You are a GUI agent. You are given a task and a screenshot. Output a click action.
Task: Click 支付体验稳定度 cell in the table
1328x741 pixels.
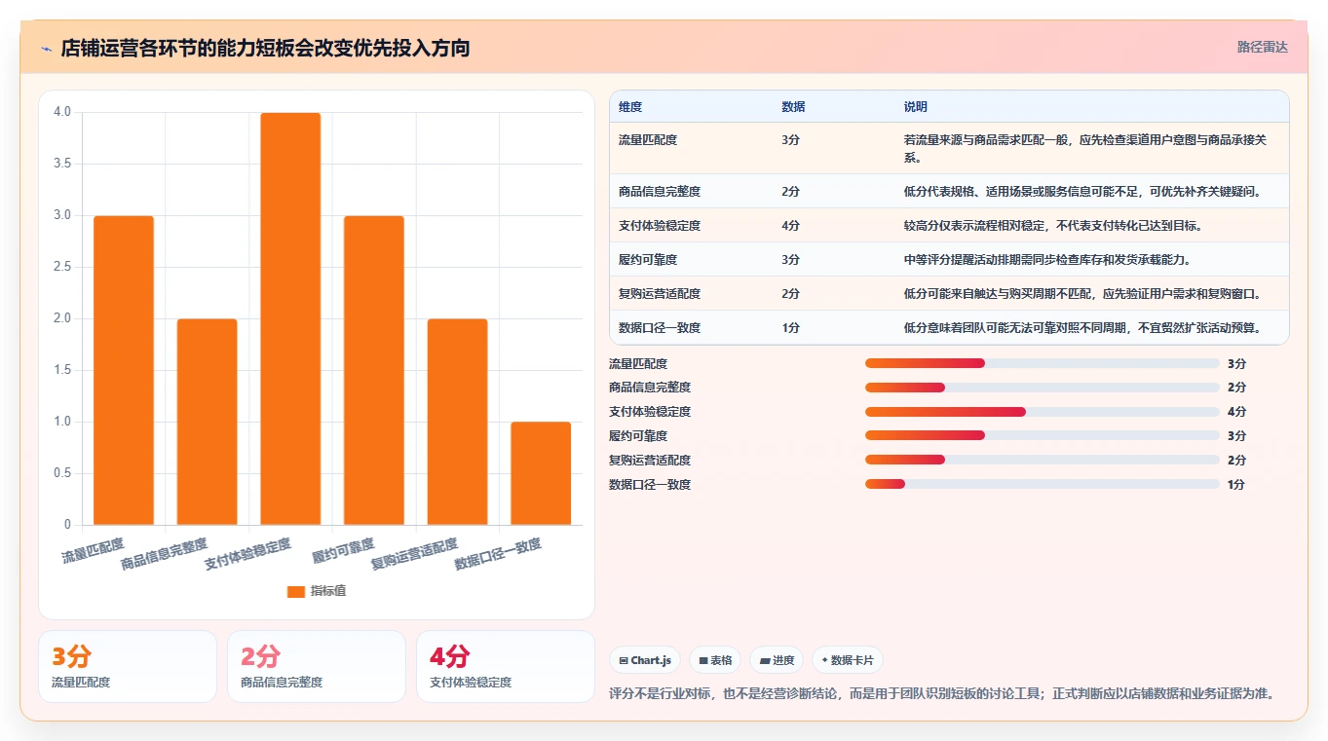tap(660, 226)
